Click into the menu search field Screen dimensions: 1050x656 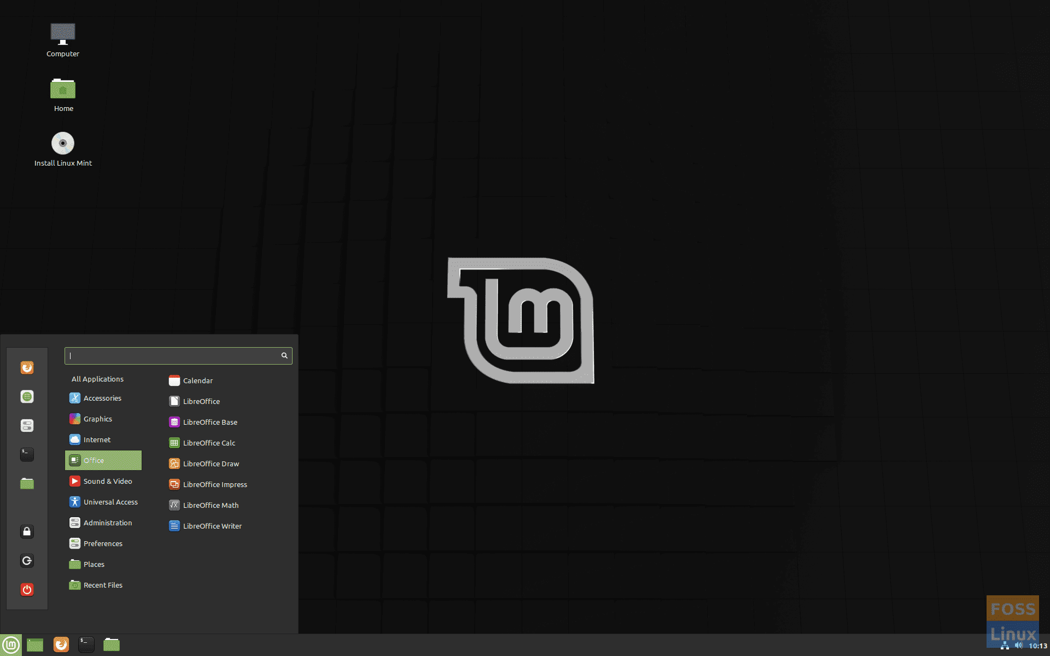pyautogui.click(x=178, y=355)
